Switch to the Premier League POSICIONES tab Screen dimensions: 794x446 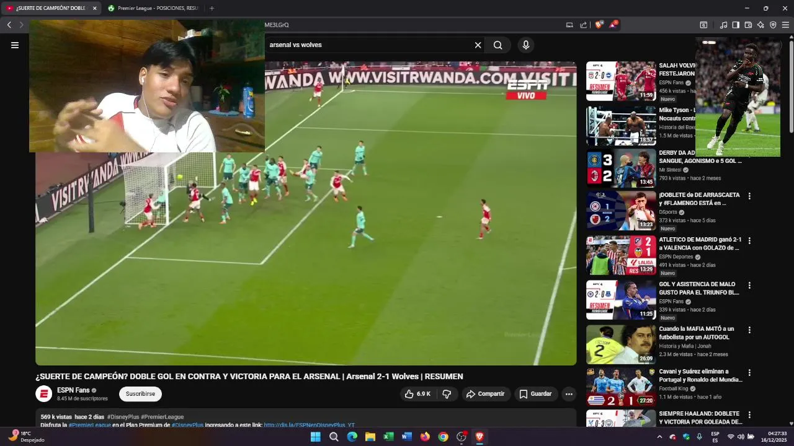(153, 8)
